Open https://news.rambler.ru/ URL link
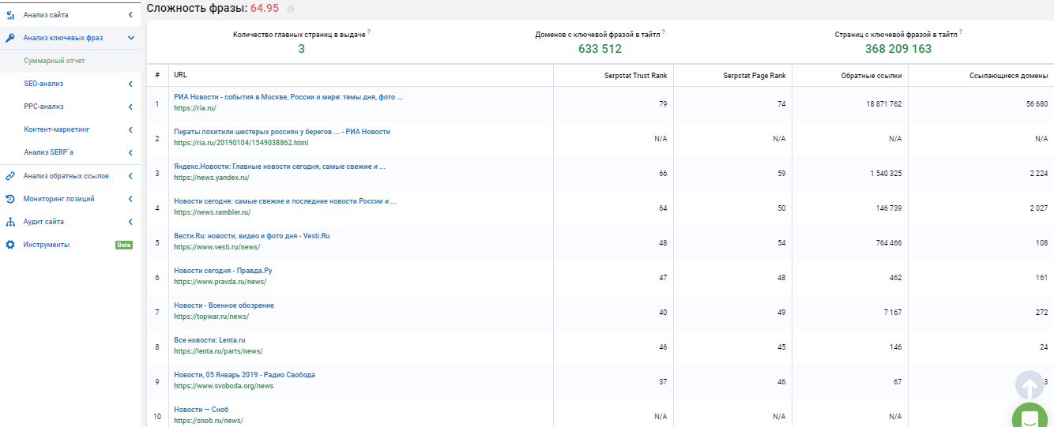The image size is (1054, 427). [x=212, y=212]
